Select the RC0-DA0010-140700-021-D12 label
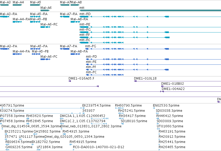The width and height of the screenshot is (221, 151). pyautogui.click(x=98, y=147)
